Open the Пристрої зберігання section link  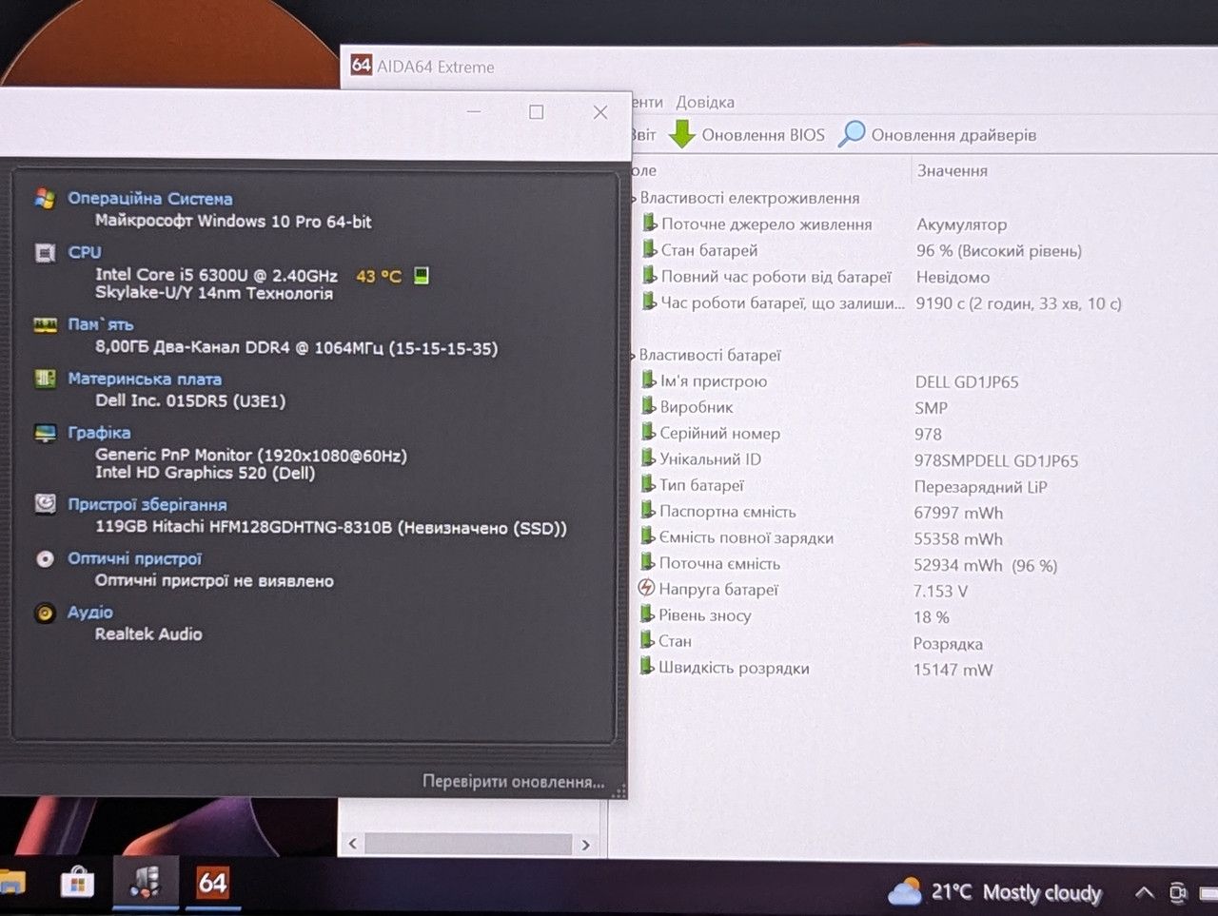[x=147, y=504]
